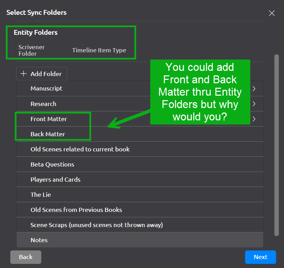This screenshot has width=284, height=268.
Task: Close the Select Sync Folders dialog
Action: pyautogui.click(x=272, y=13)
